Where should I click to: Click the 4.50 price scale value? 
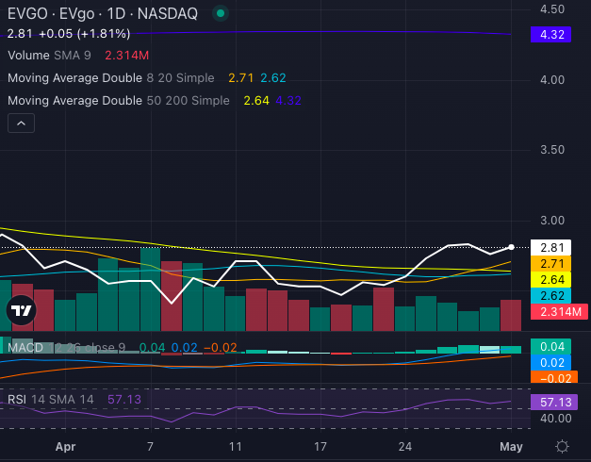(x=552, y=9)
